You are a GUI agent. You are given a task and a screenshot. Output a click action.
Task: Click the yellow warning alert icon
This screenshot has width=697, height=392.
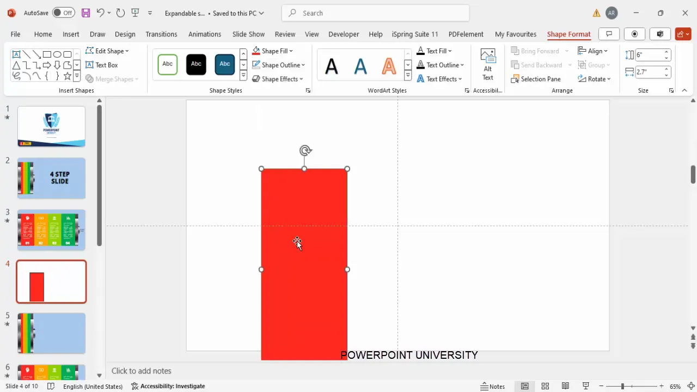(597, 13)
